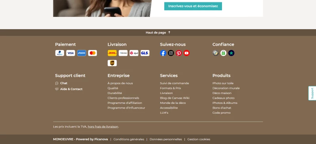Image resolution: width=316 pixels, height=144 pixels.
Task: Open the Instagram profile
Action: pyautogui.click(x=171, y=53)
